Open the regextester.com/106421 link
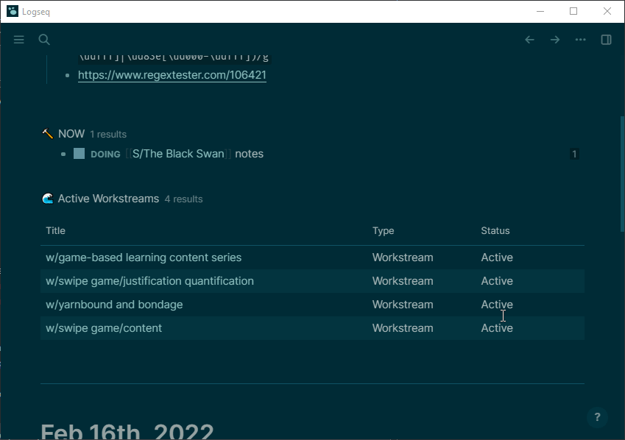 172,75
